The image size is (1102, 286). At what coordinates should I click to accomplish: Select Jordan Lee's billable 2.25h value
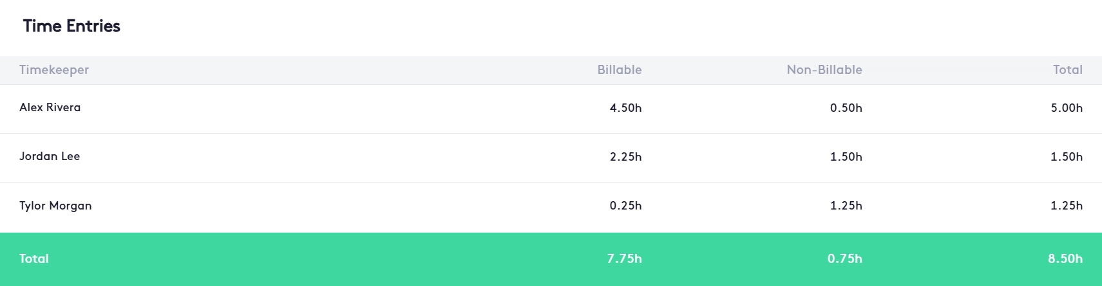625,157
